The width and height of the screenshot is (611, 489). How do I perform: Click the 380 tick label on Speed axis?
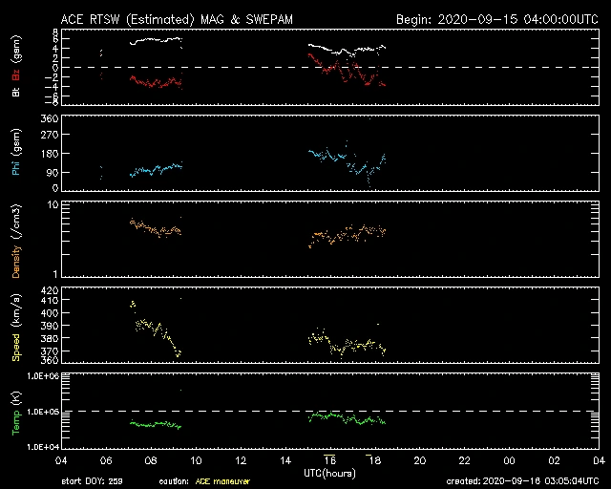coord(49,338)
